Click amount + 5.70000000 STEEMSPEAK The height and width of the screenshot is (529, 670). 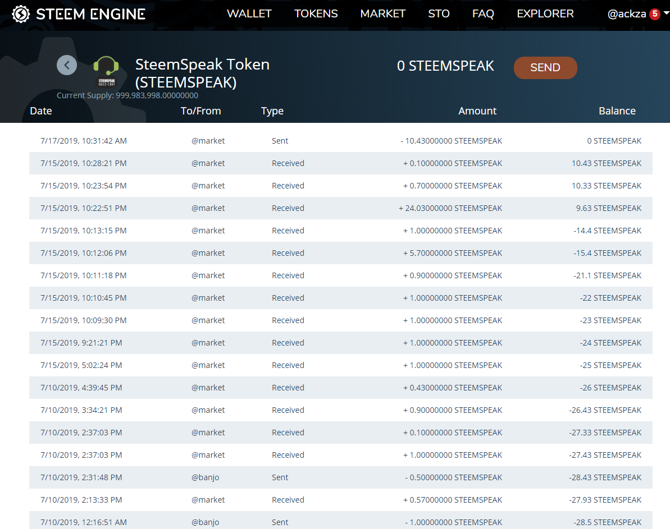pos(453,253)
